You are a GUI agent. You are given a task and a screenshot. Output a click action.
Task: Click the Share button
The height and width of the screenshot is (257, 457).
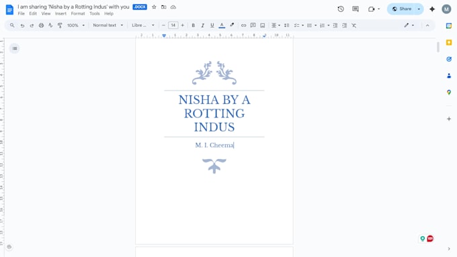401,9
